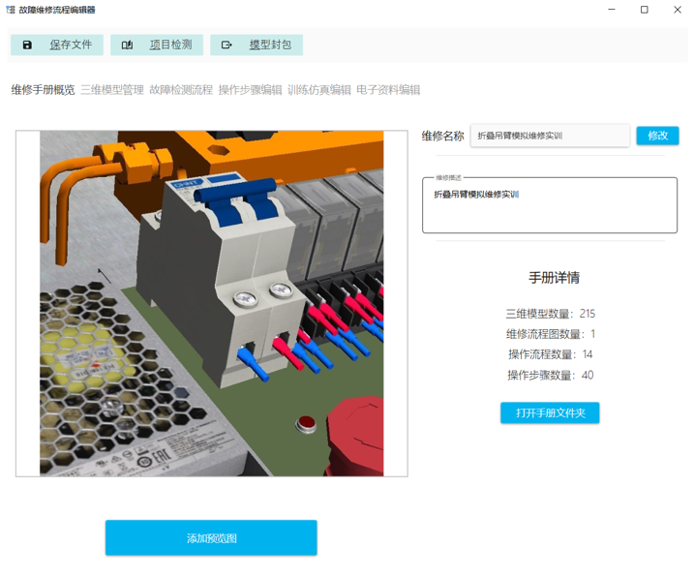Switch to the 电子资料编辑 tab
694x578 pixels.
(x=388, y=90)
